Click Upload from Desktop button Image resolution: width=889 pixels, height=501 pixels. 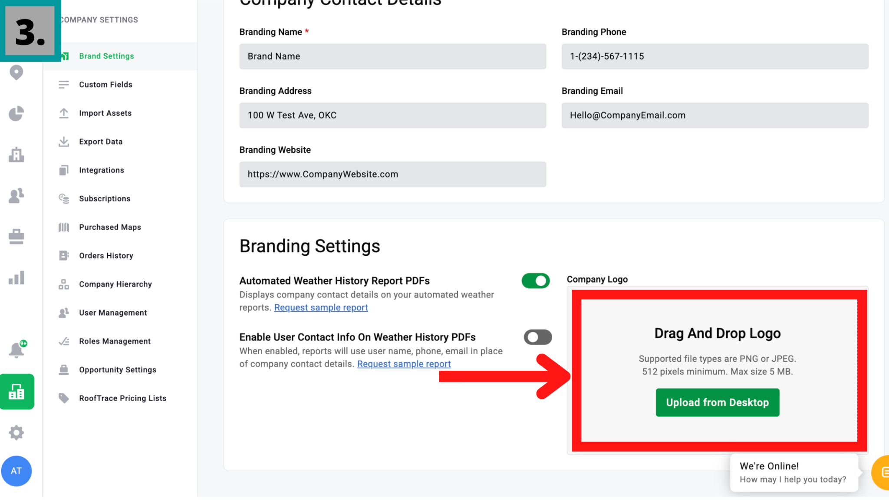click(x=717, y=402)
